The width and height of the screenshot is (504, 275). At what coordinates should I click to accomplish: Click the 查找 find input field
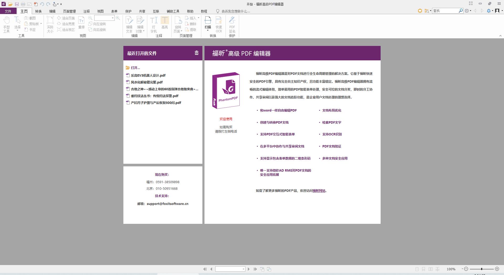click(445, 11)
